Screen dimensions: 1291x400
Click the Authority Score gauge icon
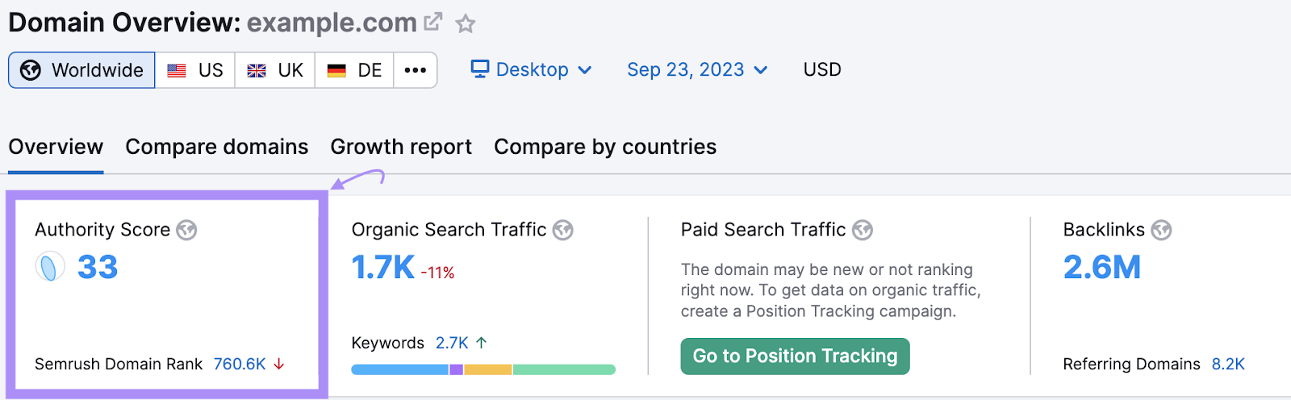(x=49, y=267)
